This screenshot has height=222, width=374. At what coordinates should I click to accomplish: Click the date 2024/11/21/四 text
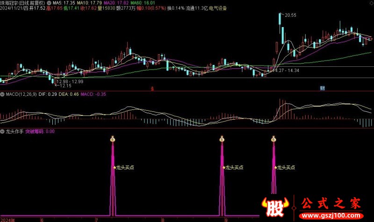pyautogui.click(x=14, y=8)
